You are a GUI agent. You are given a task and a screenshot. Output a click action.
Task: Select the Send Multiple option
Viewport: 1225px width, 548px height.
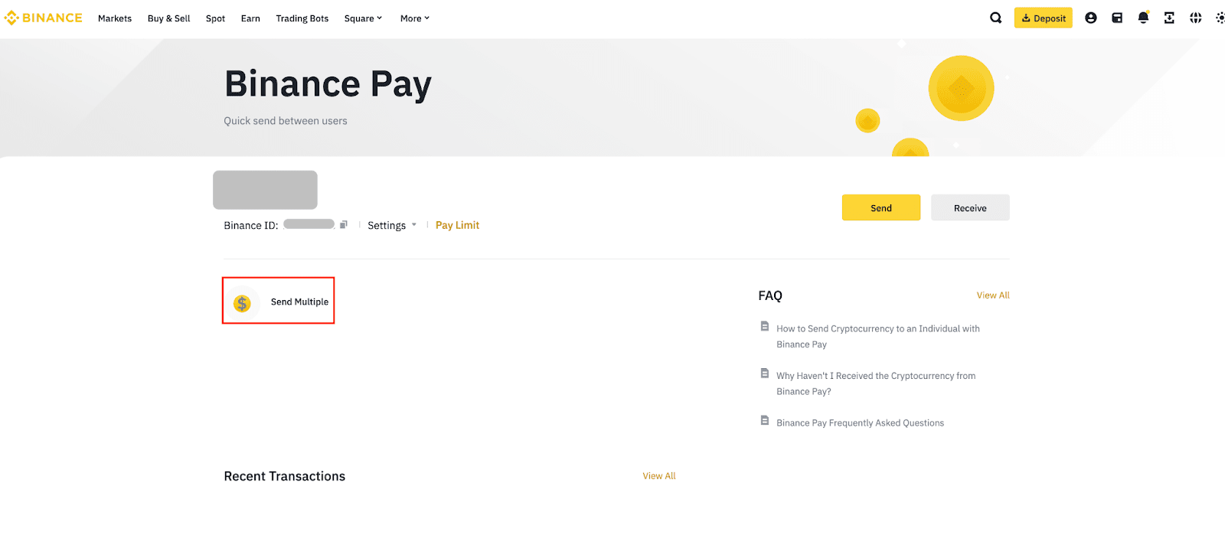click(x=279, y=301)
